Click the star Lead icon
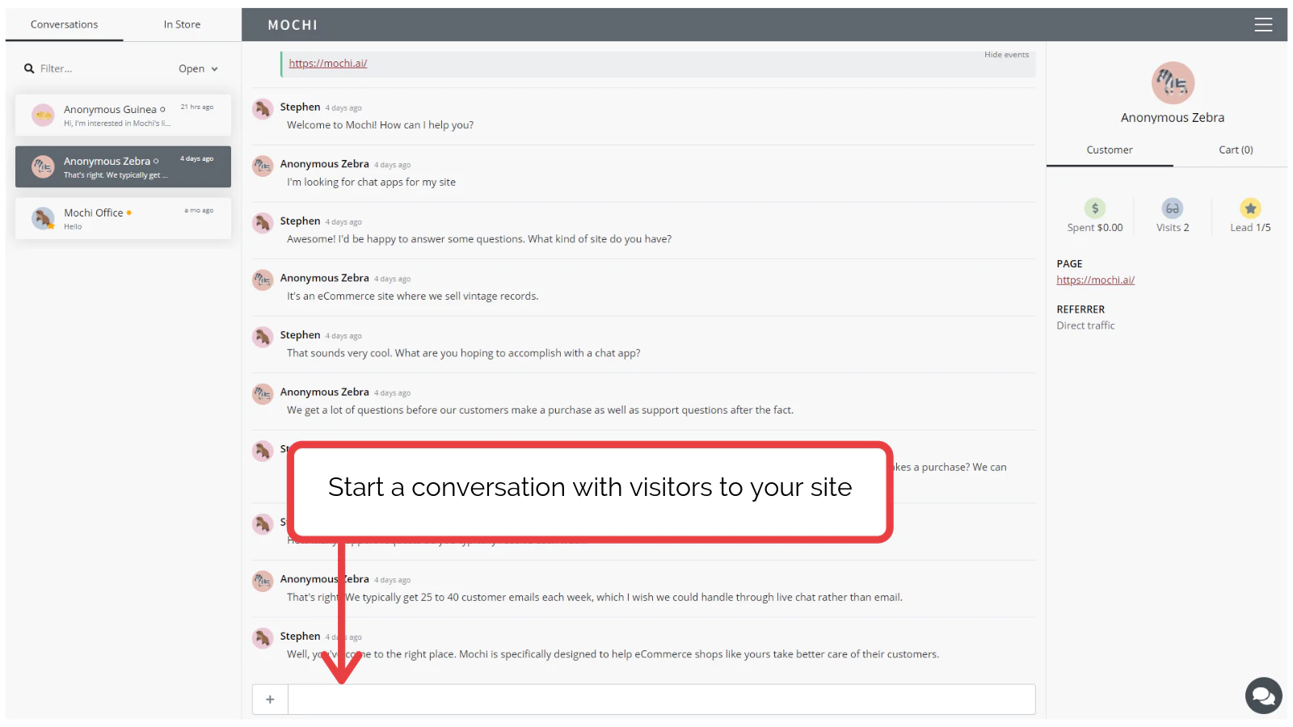1293x727 pixels. coord(1250,208)
